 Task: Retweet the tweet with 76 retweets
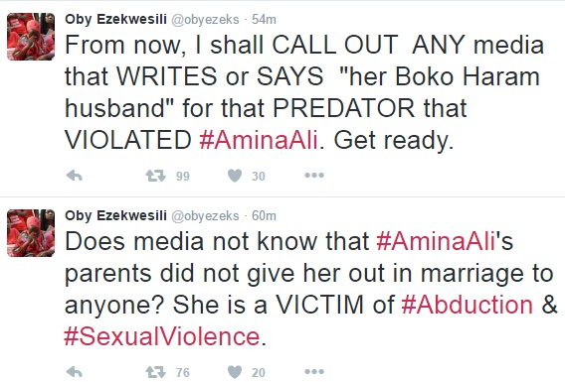[155, 372]
